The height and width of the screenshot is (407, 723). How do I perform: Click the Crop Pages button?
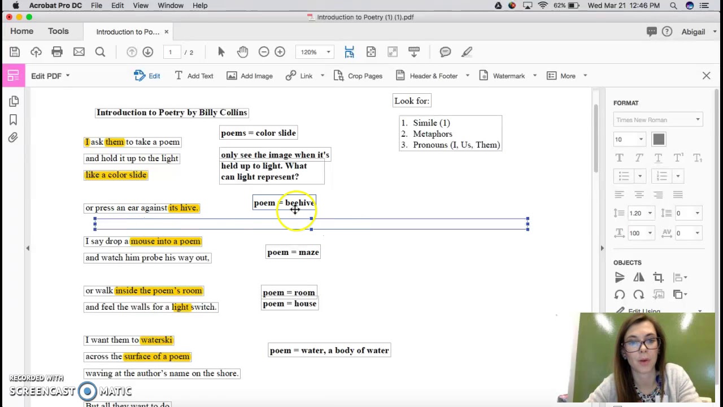click(358, 76)
